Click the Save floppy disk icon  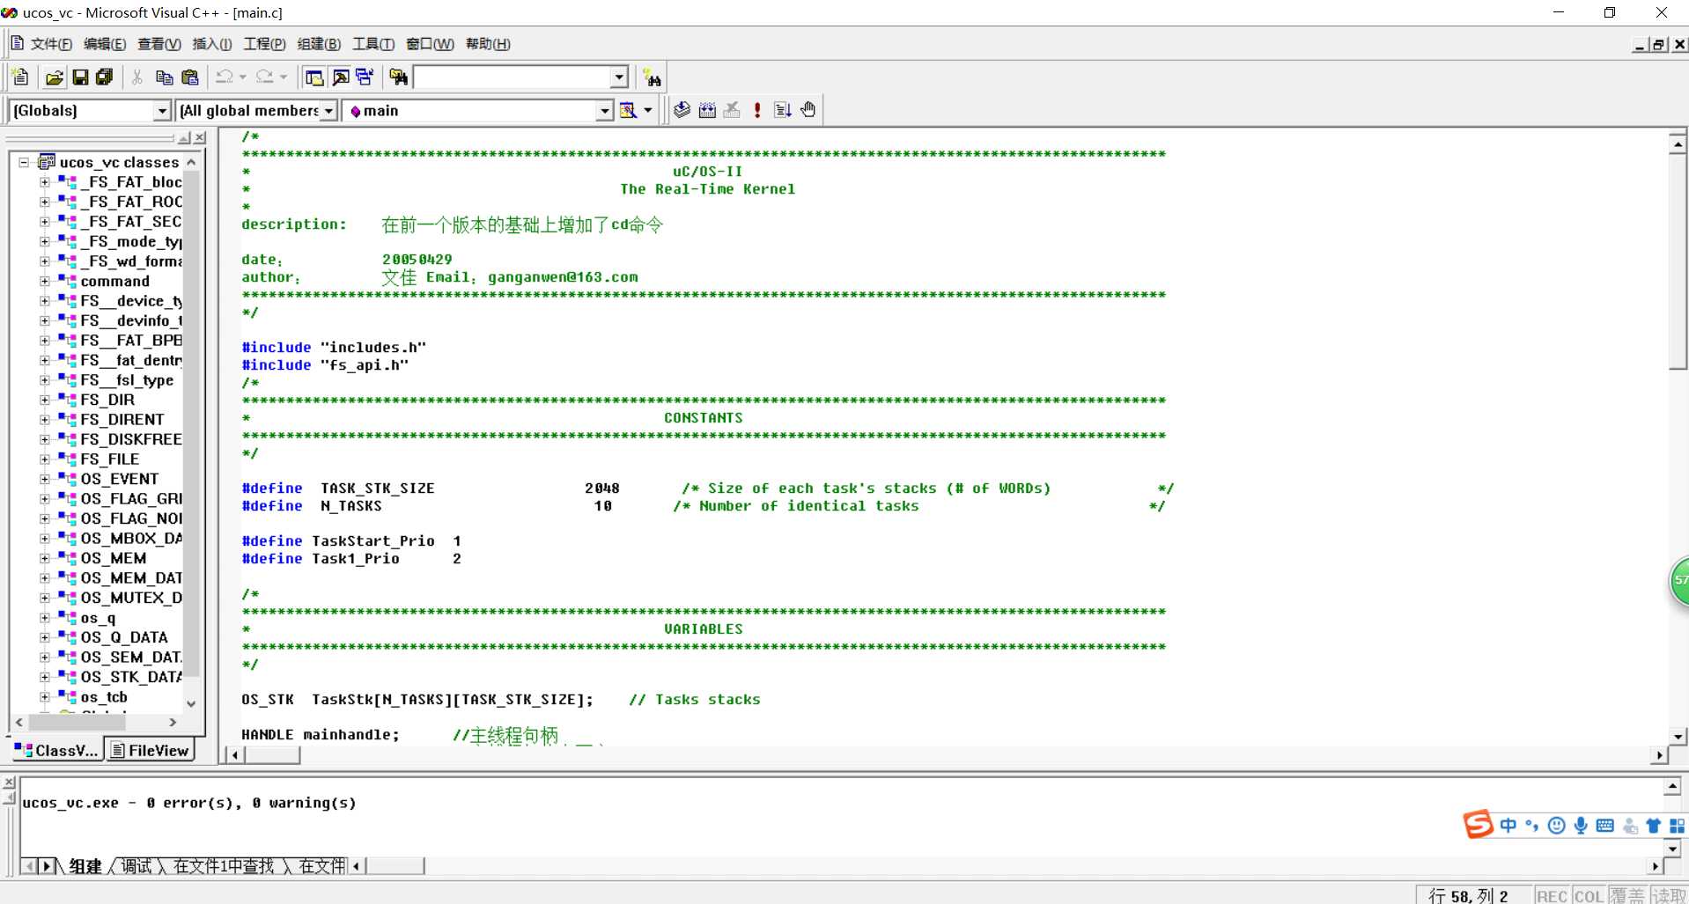tap(80, 77)
